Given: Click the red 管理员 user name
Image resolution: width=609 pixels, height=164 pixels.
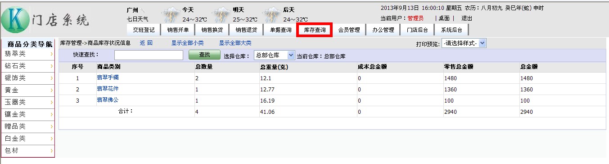Looking at the screenshot, I should click(415, 18).
